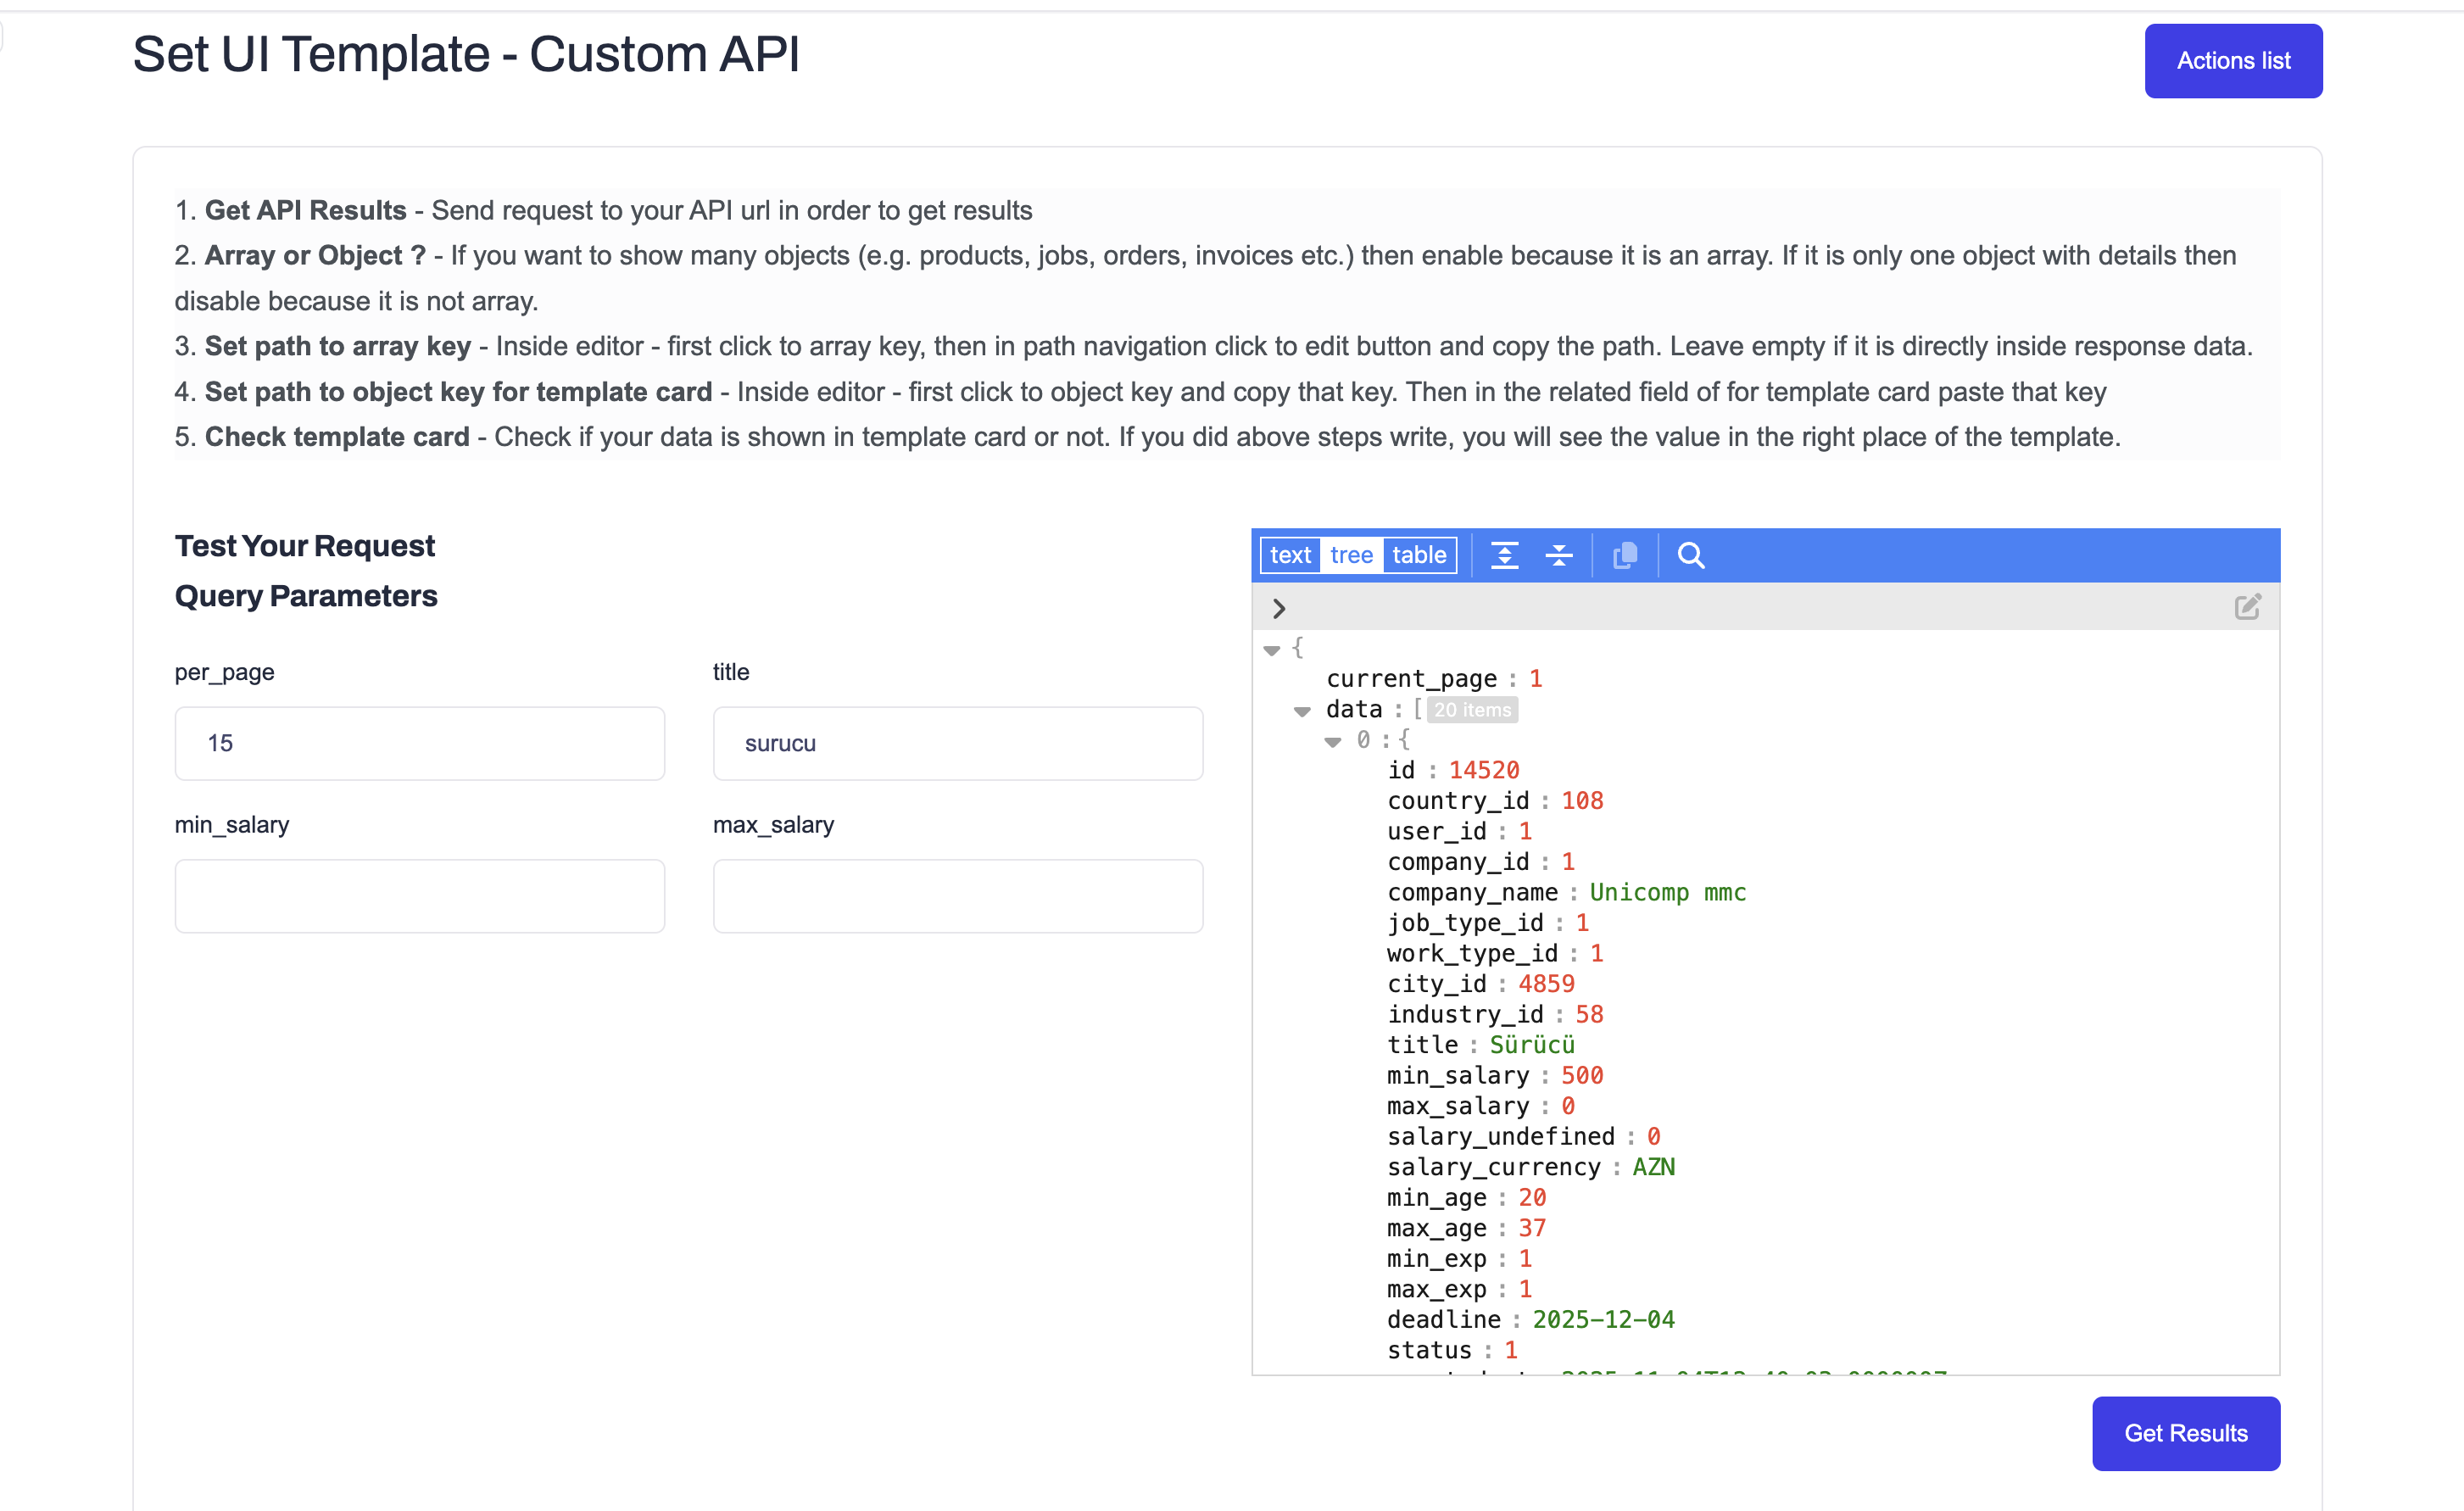Focus the per_page input field
Screen dimensions: 2464x1511
pyautogui.click(x=419, y=743)
